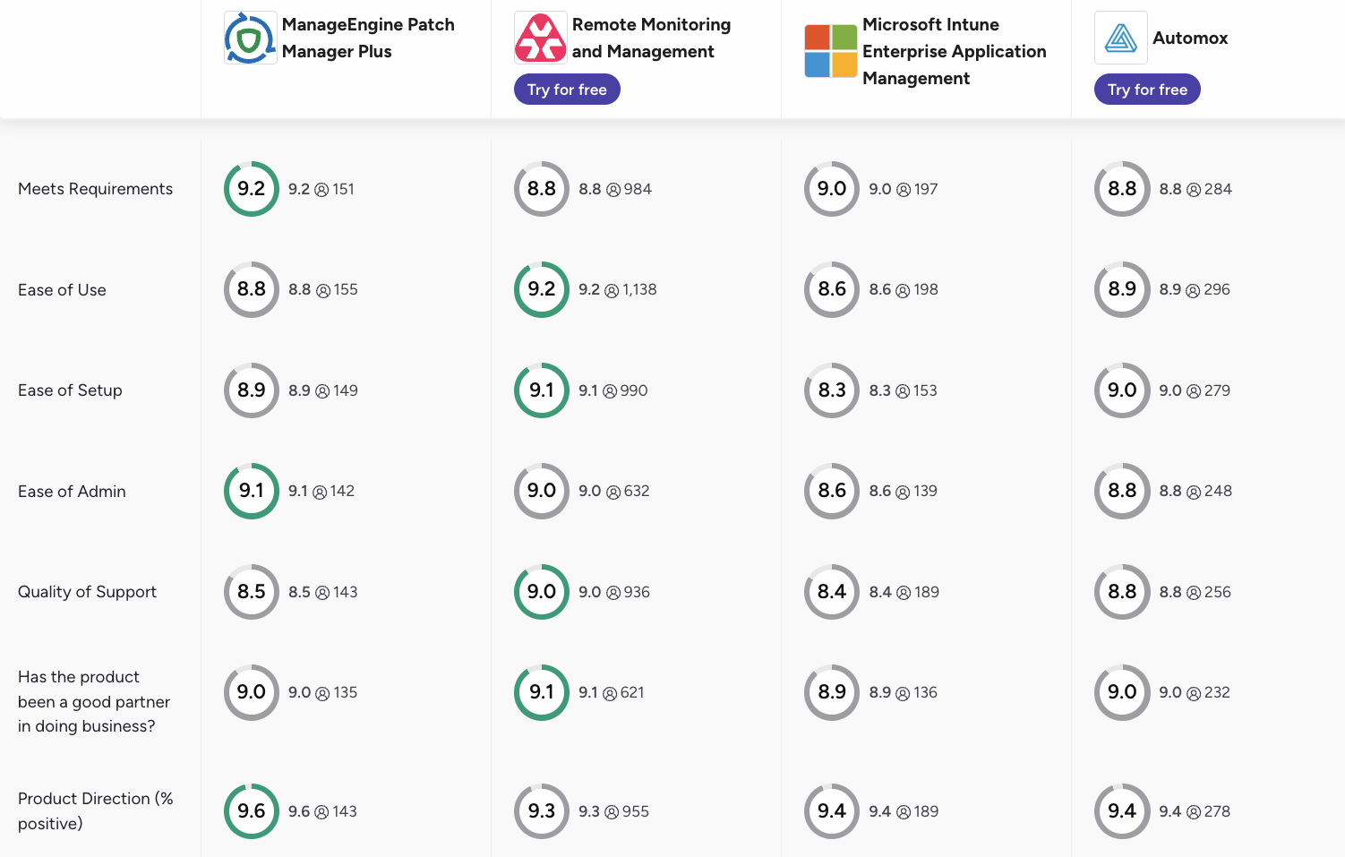The image size is (1345, 857).
Task: Open the Remote Monitoring and Management title link
Action: 651,38
